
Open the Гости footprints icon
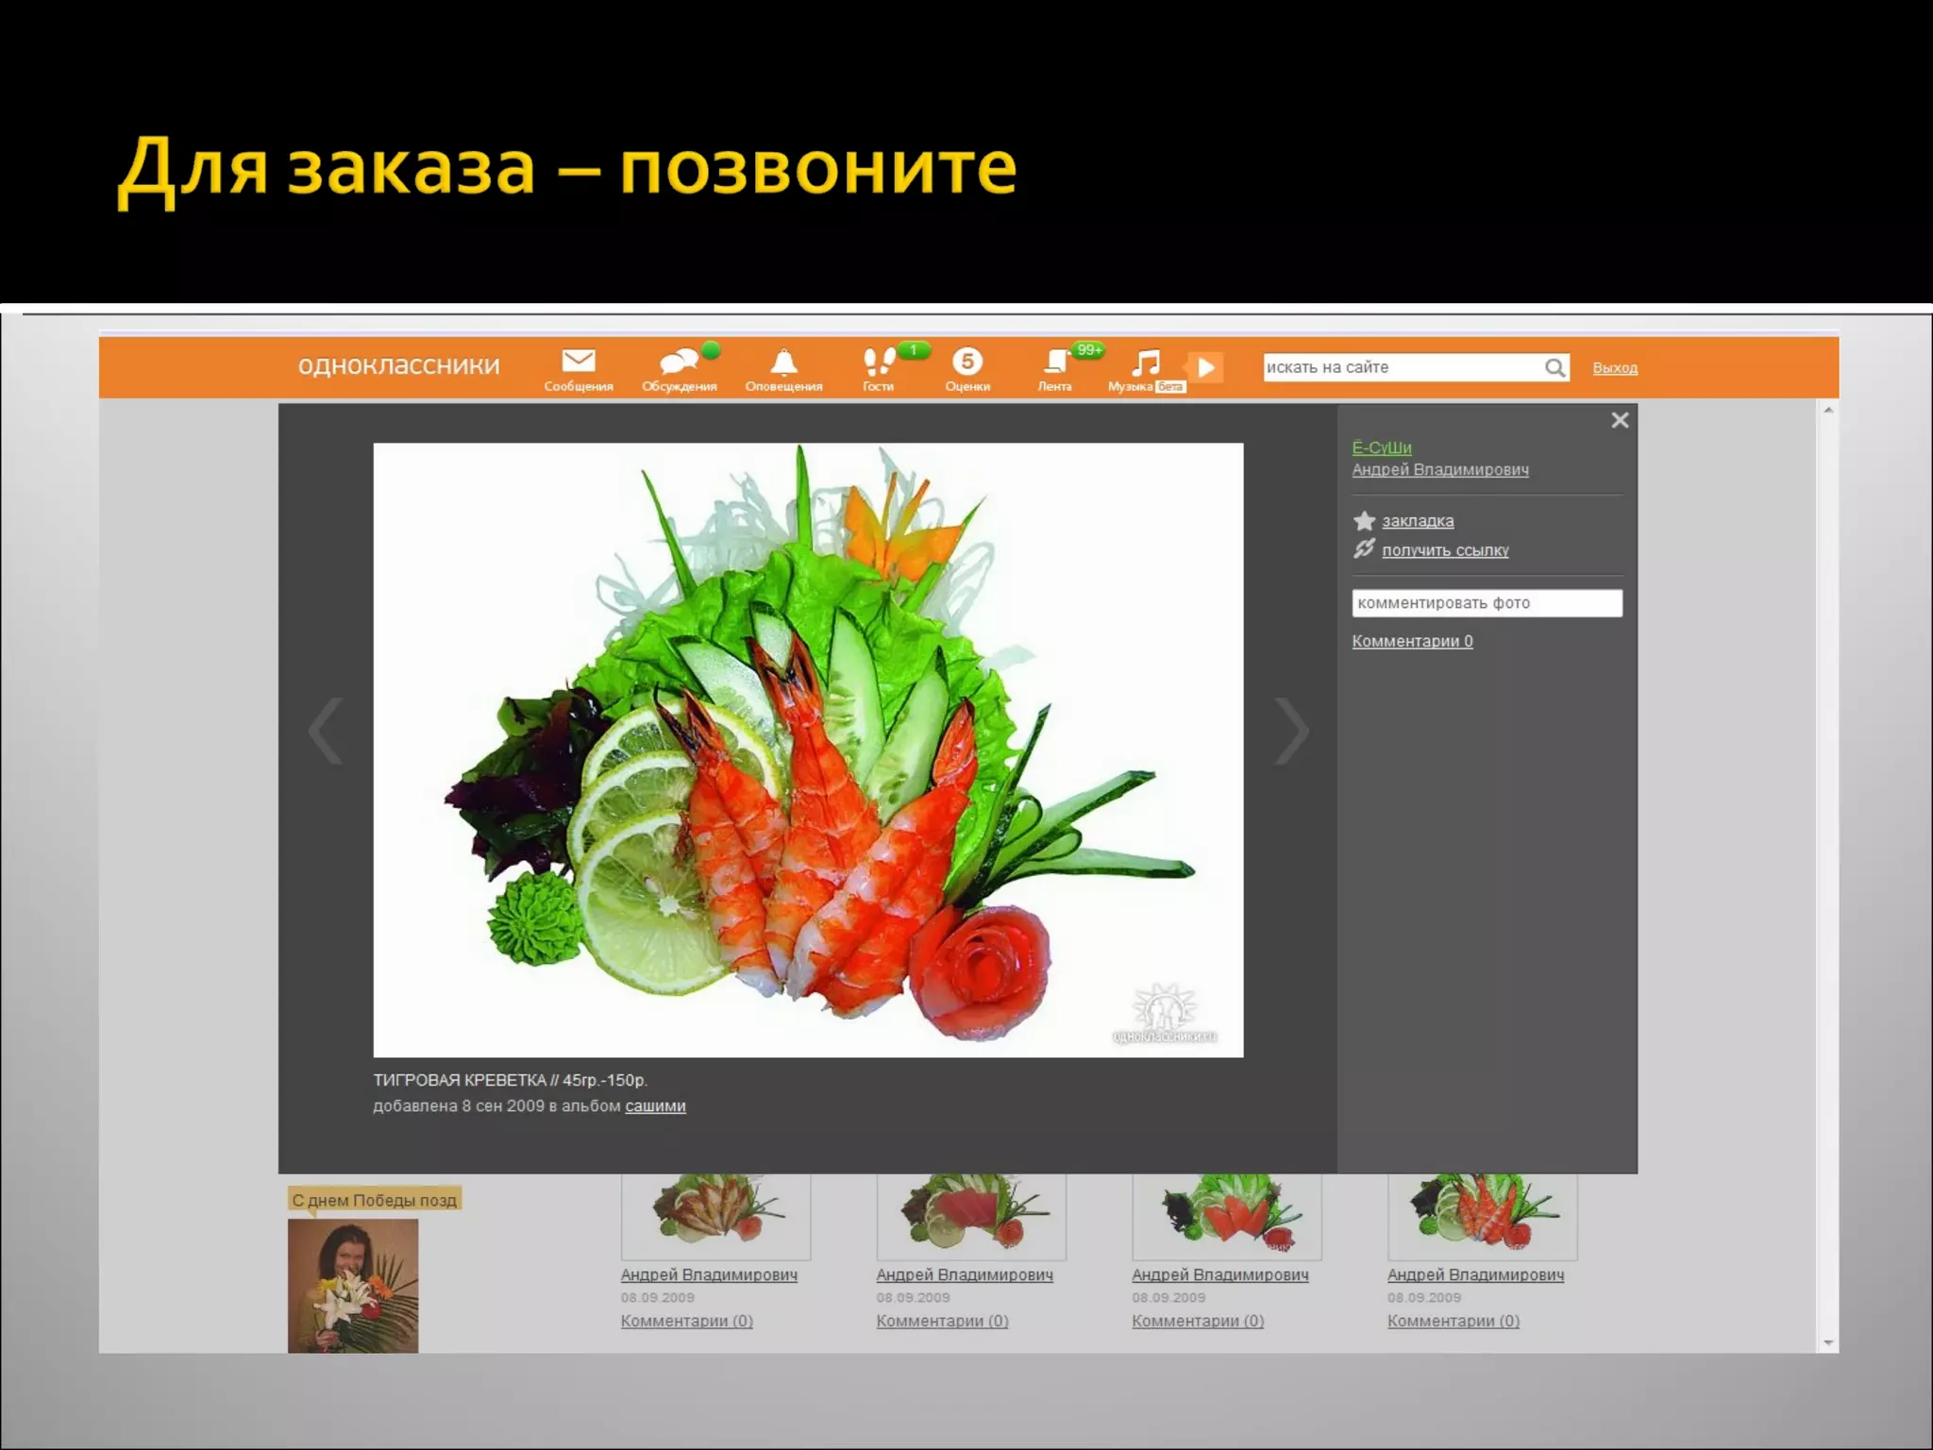[879, 362]
